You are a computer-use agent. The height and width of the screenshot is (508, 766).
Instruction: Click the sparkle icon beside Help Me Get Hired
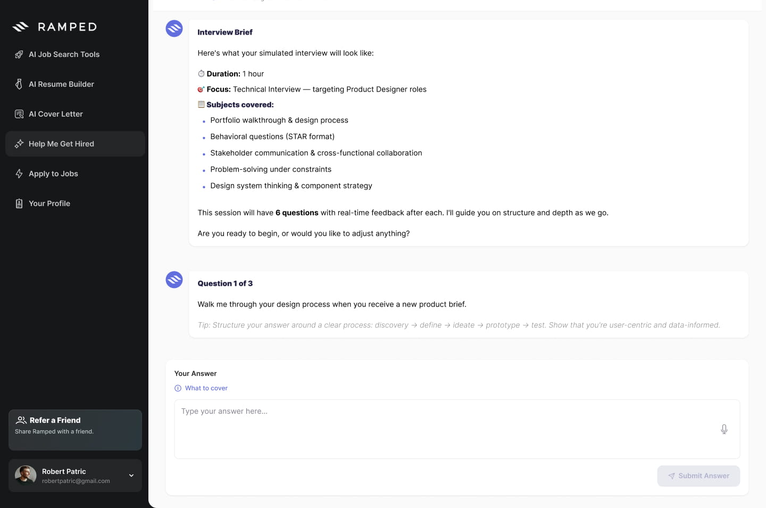[x=19, y=144]
